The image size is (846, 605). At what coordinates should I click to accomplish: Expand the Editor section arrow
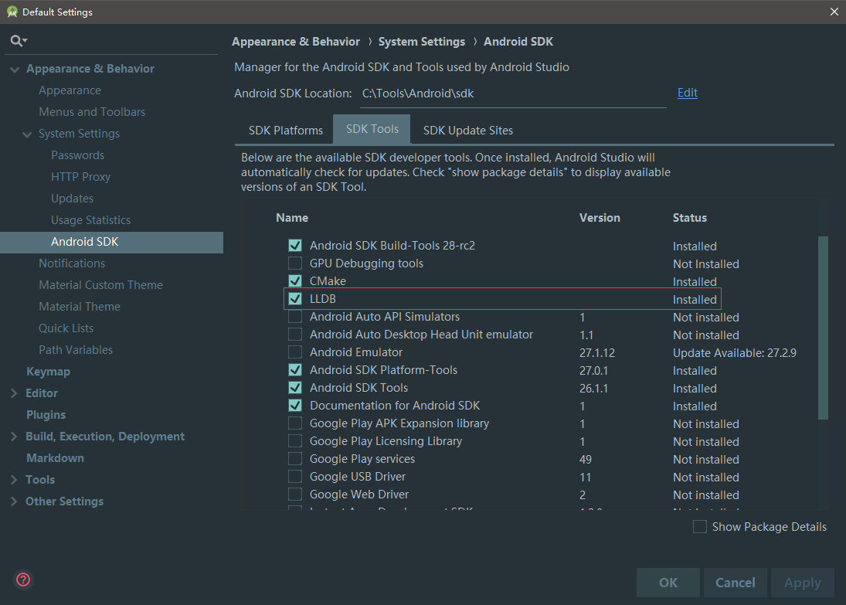point(14,393)
